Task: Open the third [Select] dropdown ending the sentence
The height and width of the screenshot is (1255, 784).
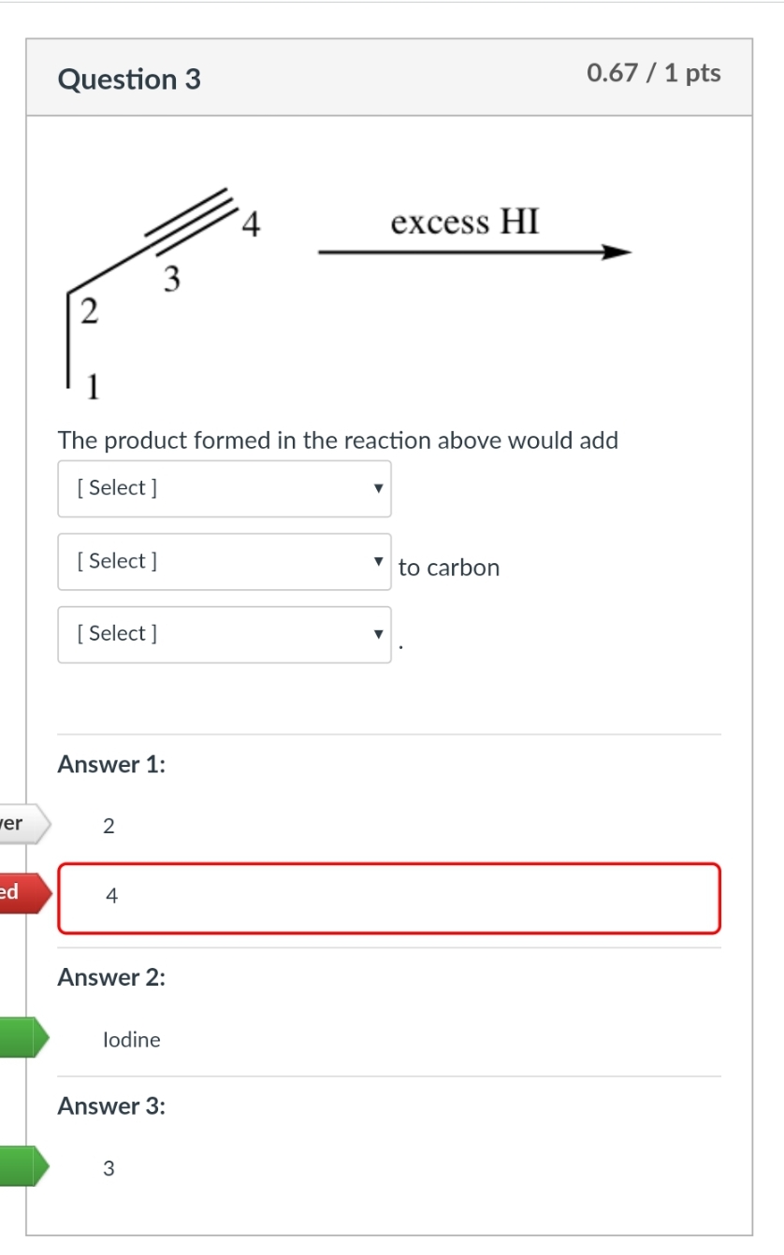Action: tap(225, 634)
